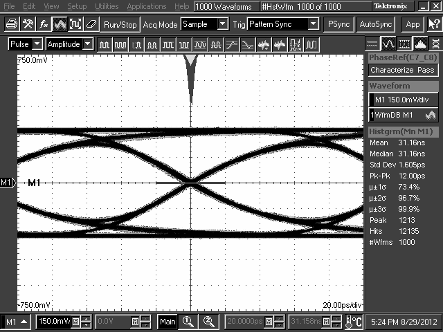Step the 20.0000ps horizontal scale arrows
Viewport: 443px width, 332px height.
click(x=279, y=322)
